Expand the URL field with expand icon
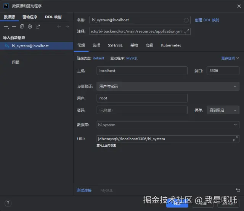 (235, 139)
